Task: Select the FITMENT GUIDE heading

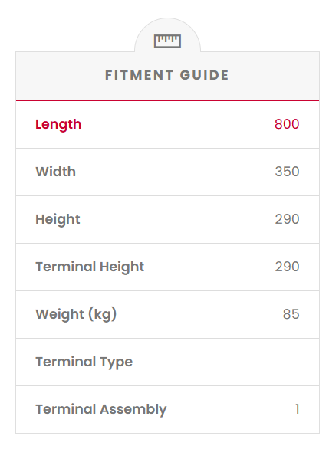Action: pyautogui.click(x=167, y=75)
